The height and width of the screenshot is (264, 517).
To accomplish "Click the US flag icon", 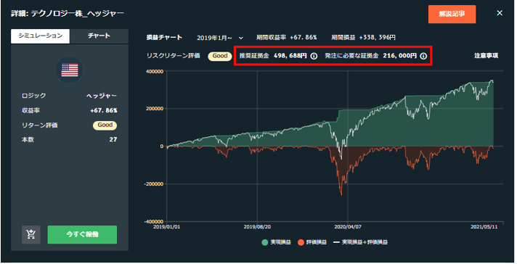I will (70, 70).
